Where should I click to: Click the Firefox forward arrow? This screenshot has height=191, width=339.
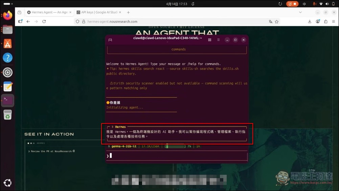click(x=36, y=21)
